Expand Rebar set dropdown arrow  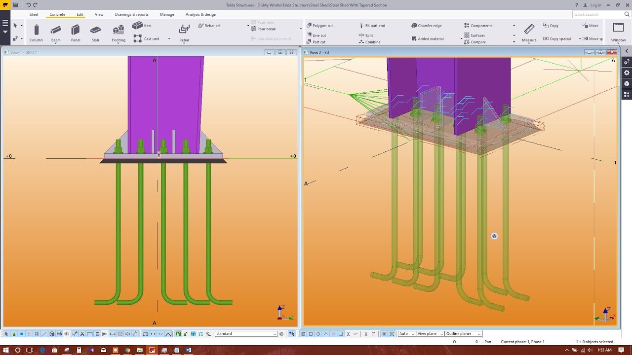pos(248,26)
